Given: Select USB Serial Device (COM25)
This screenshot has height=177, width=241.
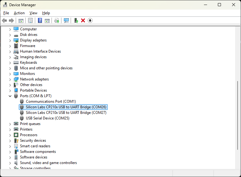Looking at the screenshot, I should 45,118.
